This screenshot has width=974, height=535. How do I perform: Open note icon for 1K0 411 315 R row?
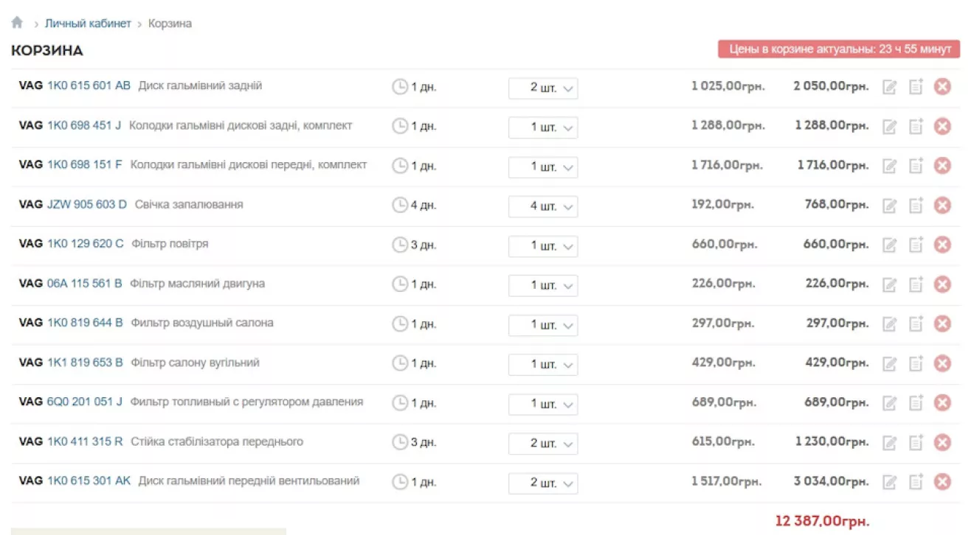[x=916, y=442]
